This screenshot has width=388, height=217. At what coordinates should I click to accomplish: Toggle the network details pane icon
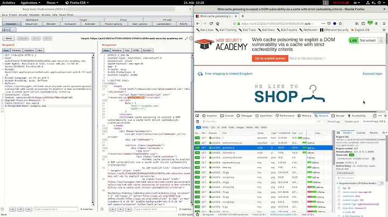click(338, 133)
